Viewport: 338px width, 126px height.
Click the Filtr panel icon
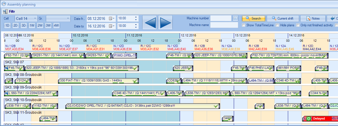pos(5,11)
